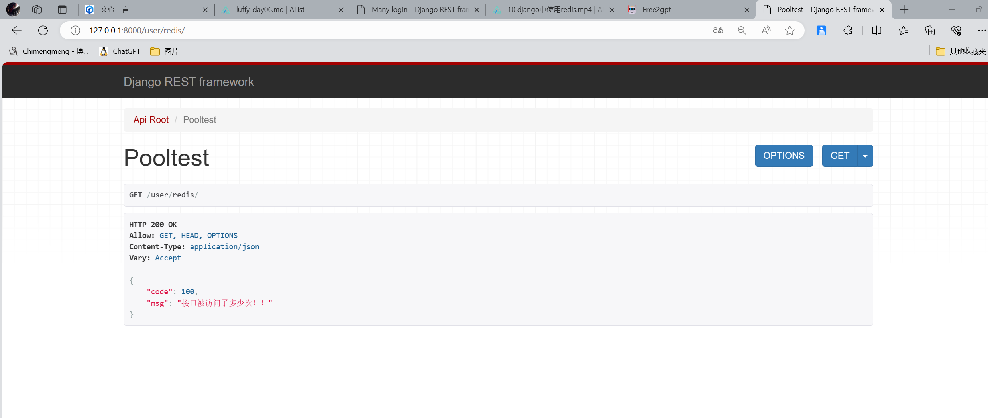Add this page to favorites star
Image resolution: width=988 pixels, height=418 pixels.
point(790,30)
